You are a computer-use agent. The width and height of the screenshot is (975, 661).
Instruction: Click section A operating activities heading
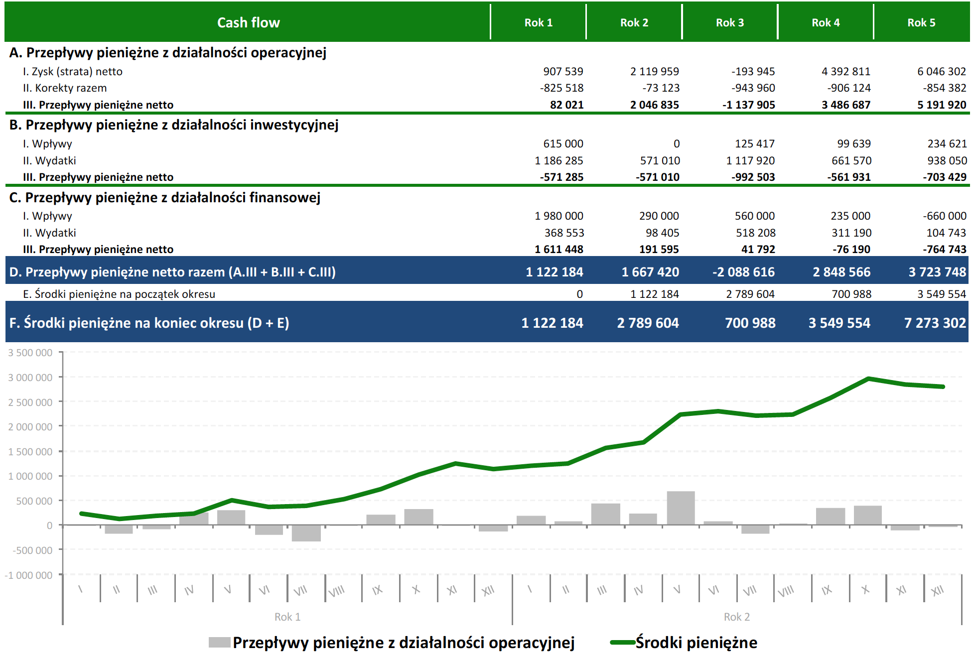point(168,53)
